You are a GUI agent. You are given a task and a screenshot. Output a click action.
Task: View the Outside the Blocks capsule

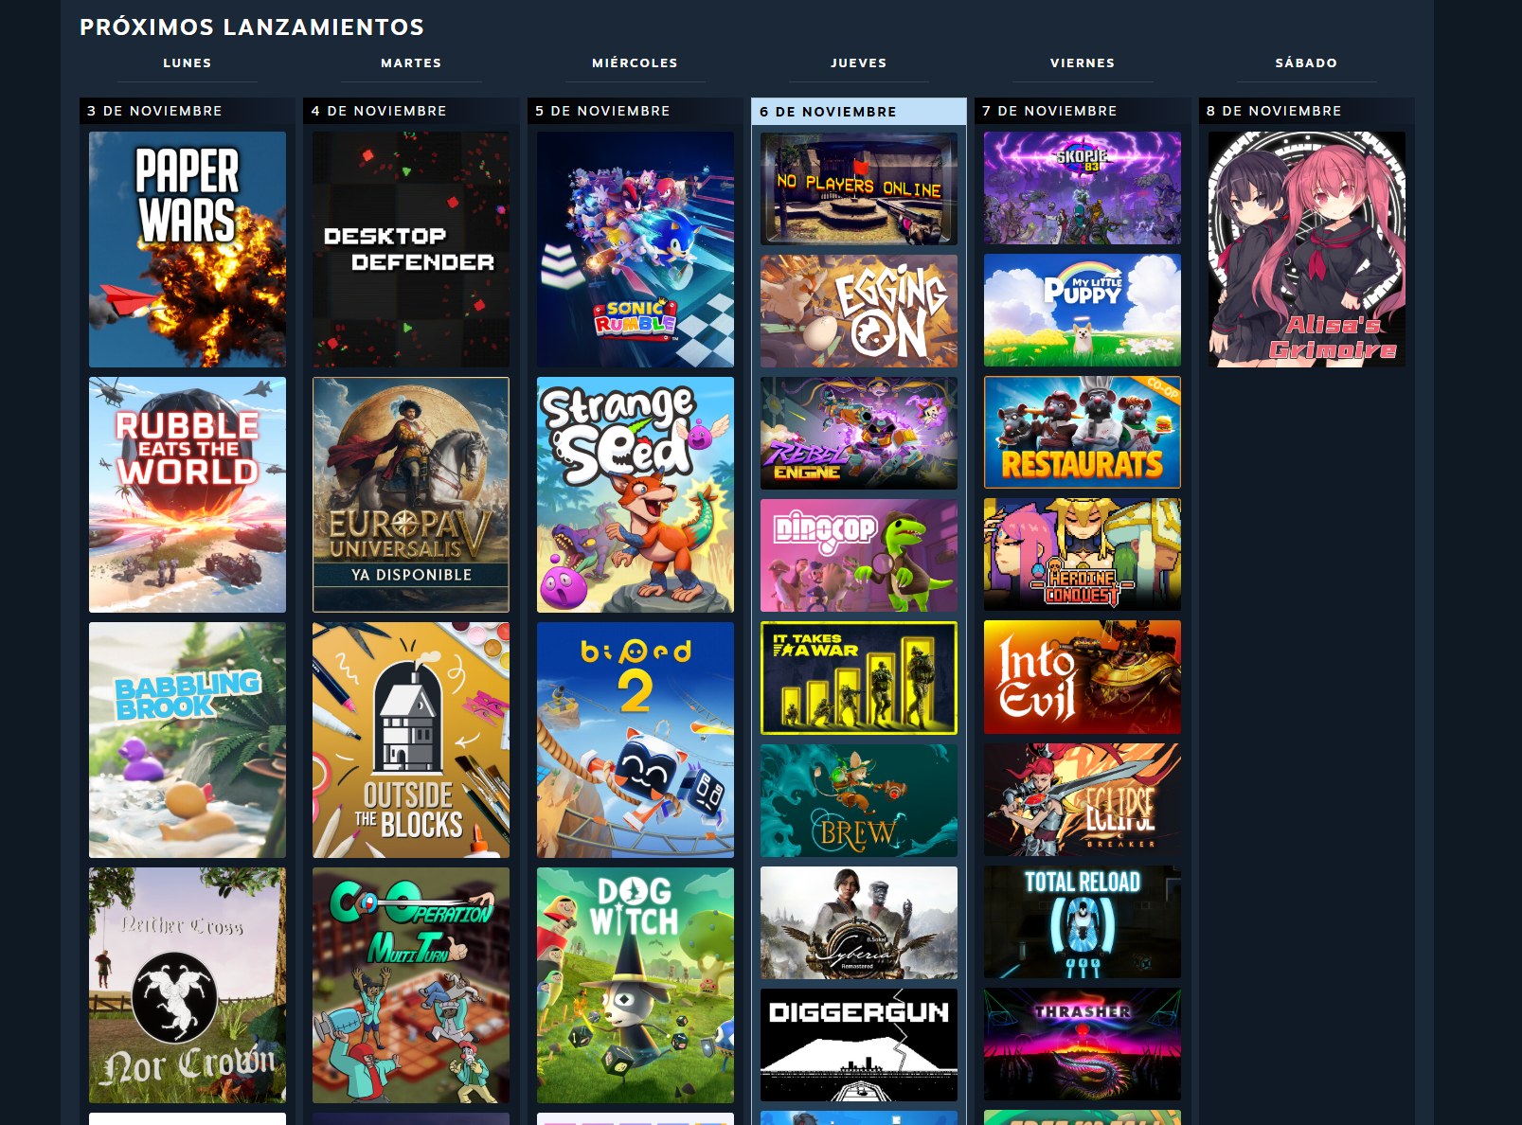(411, 740)
